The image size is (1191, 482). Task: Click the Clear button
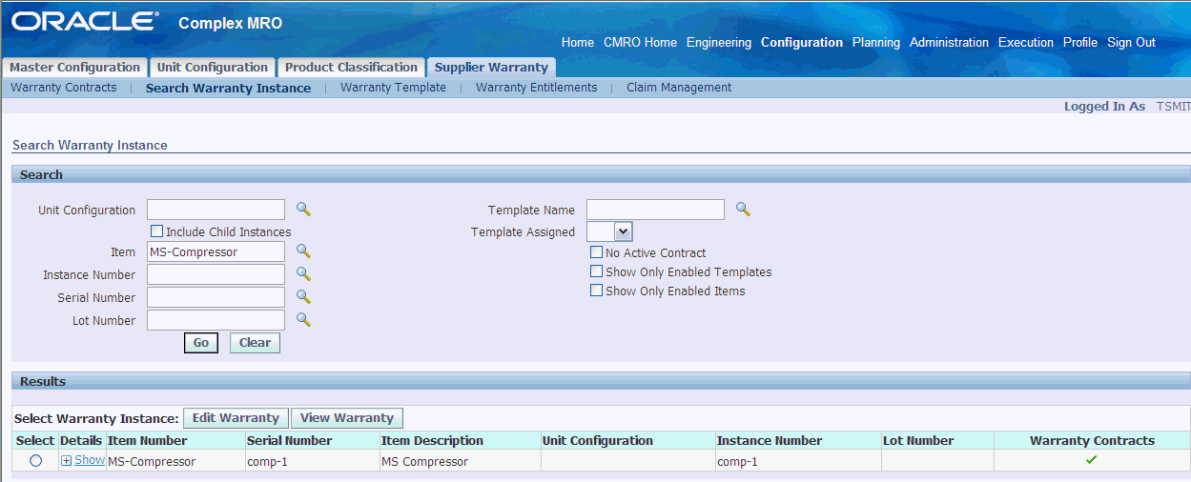(x=255, y=343)
